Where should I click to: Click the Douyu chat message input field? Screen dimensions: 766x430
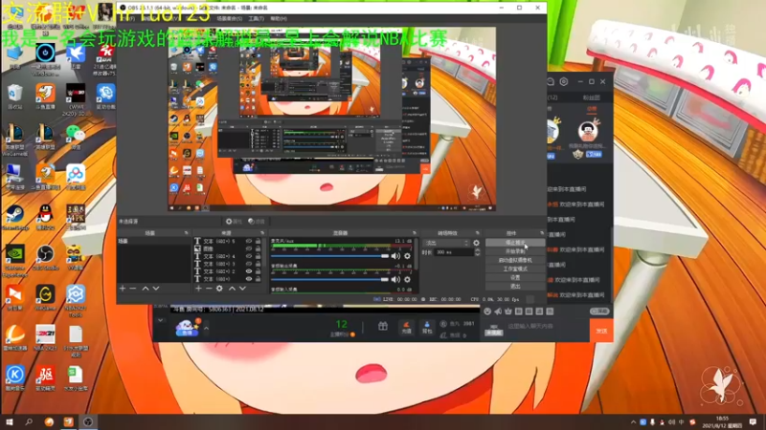(x=546, y=327)
